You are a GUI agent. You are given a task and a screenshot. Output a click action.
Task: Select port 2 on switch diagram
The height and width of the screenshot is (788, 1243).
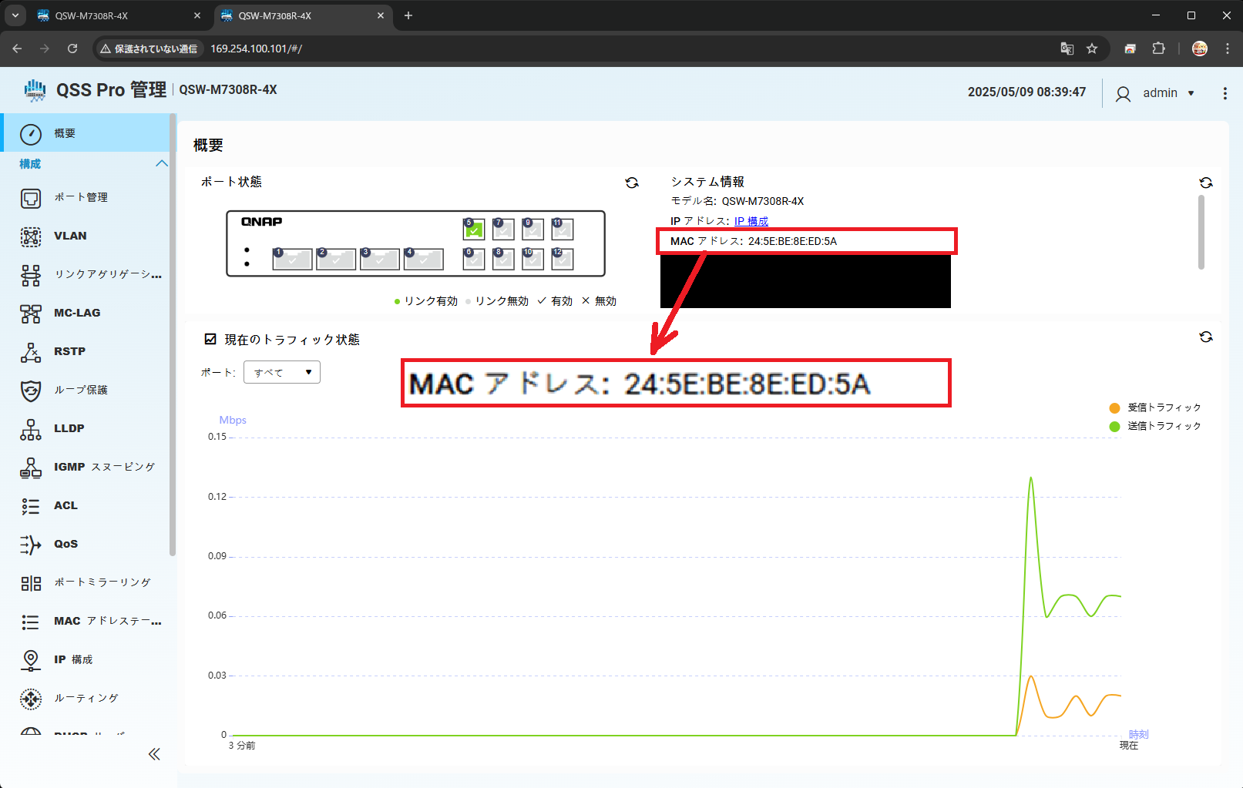336,259
